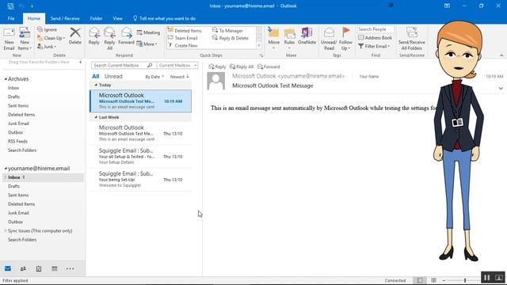Switch to the Send / Receive tab
507x285 pixels.
65,18
